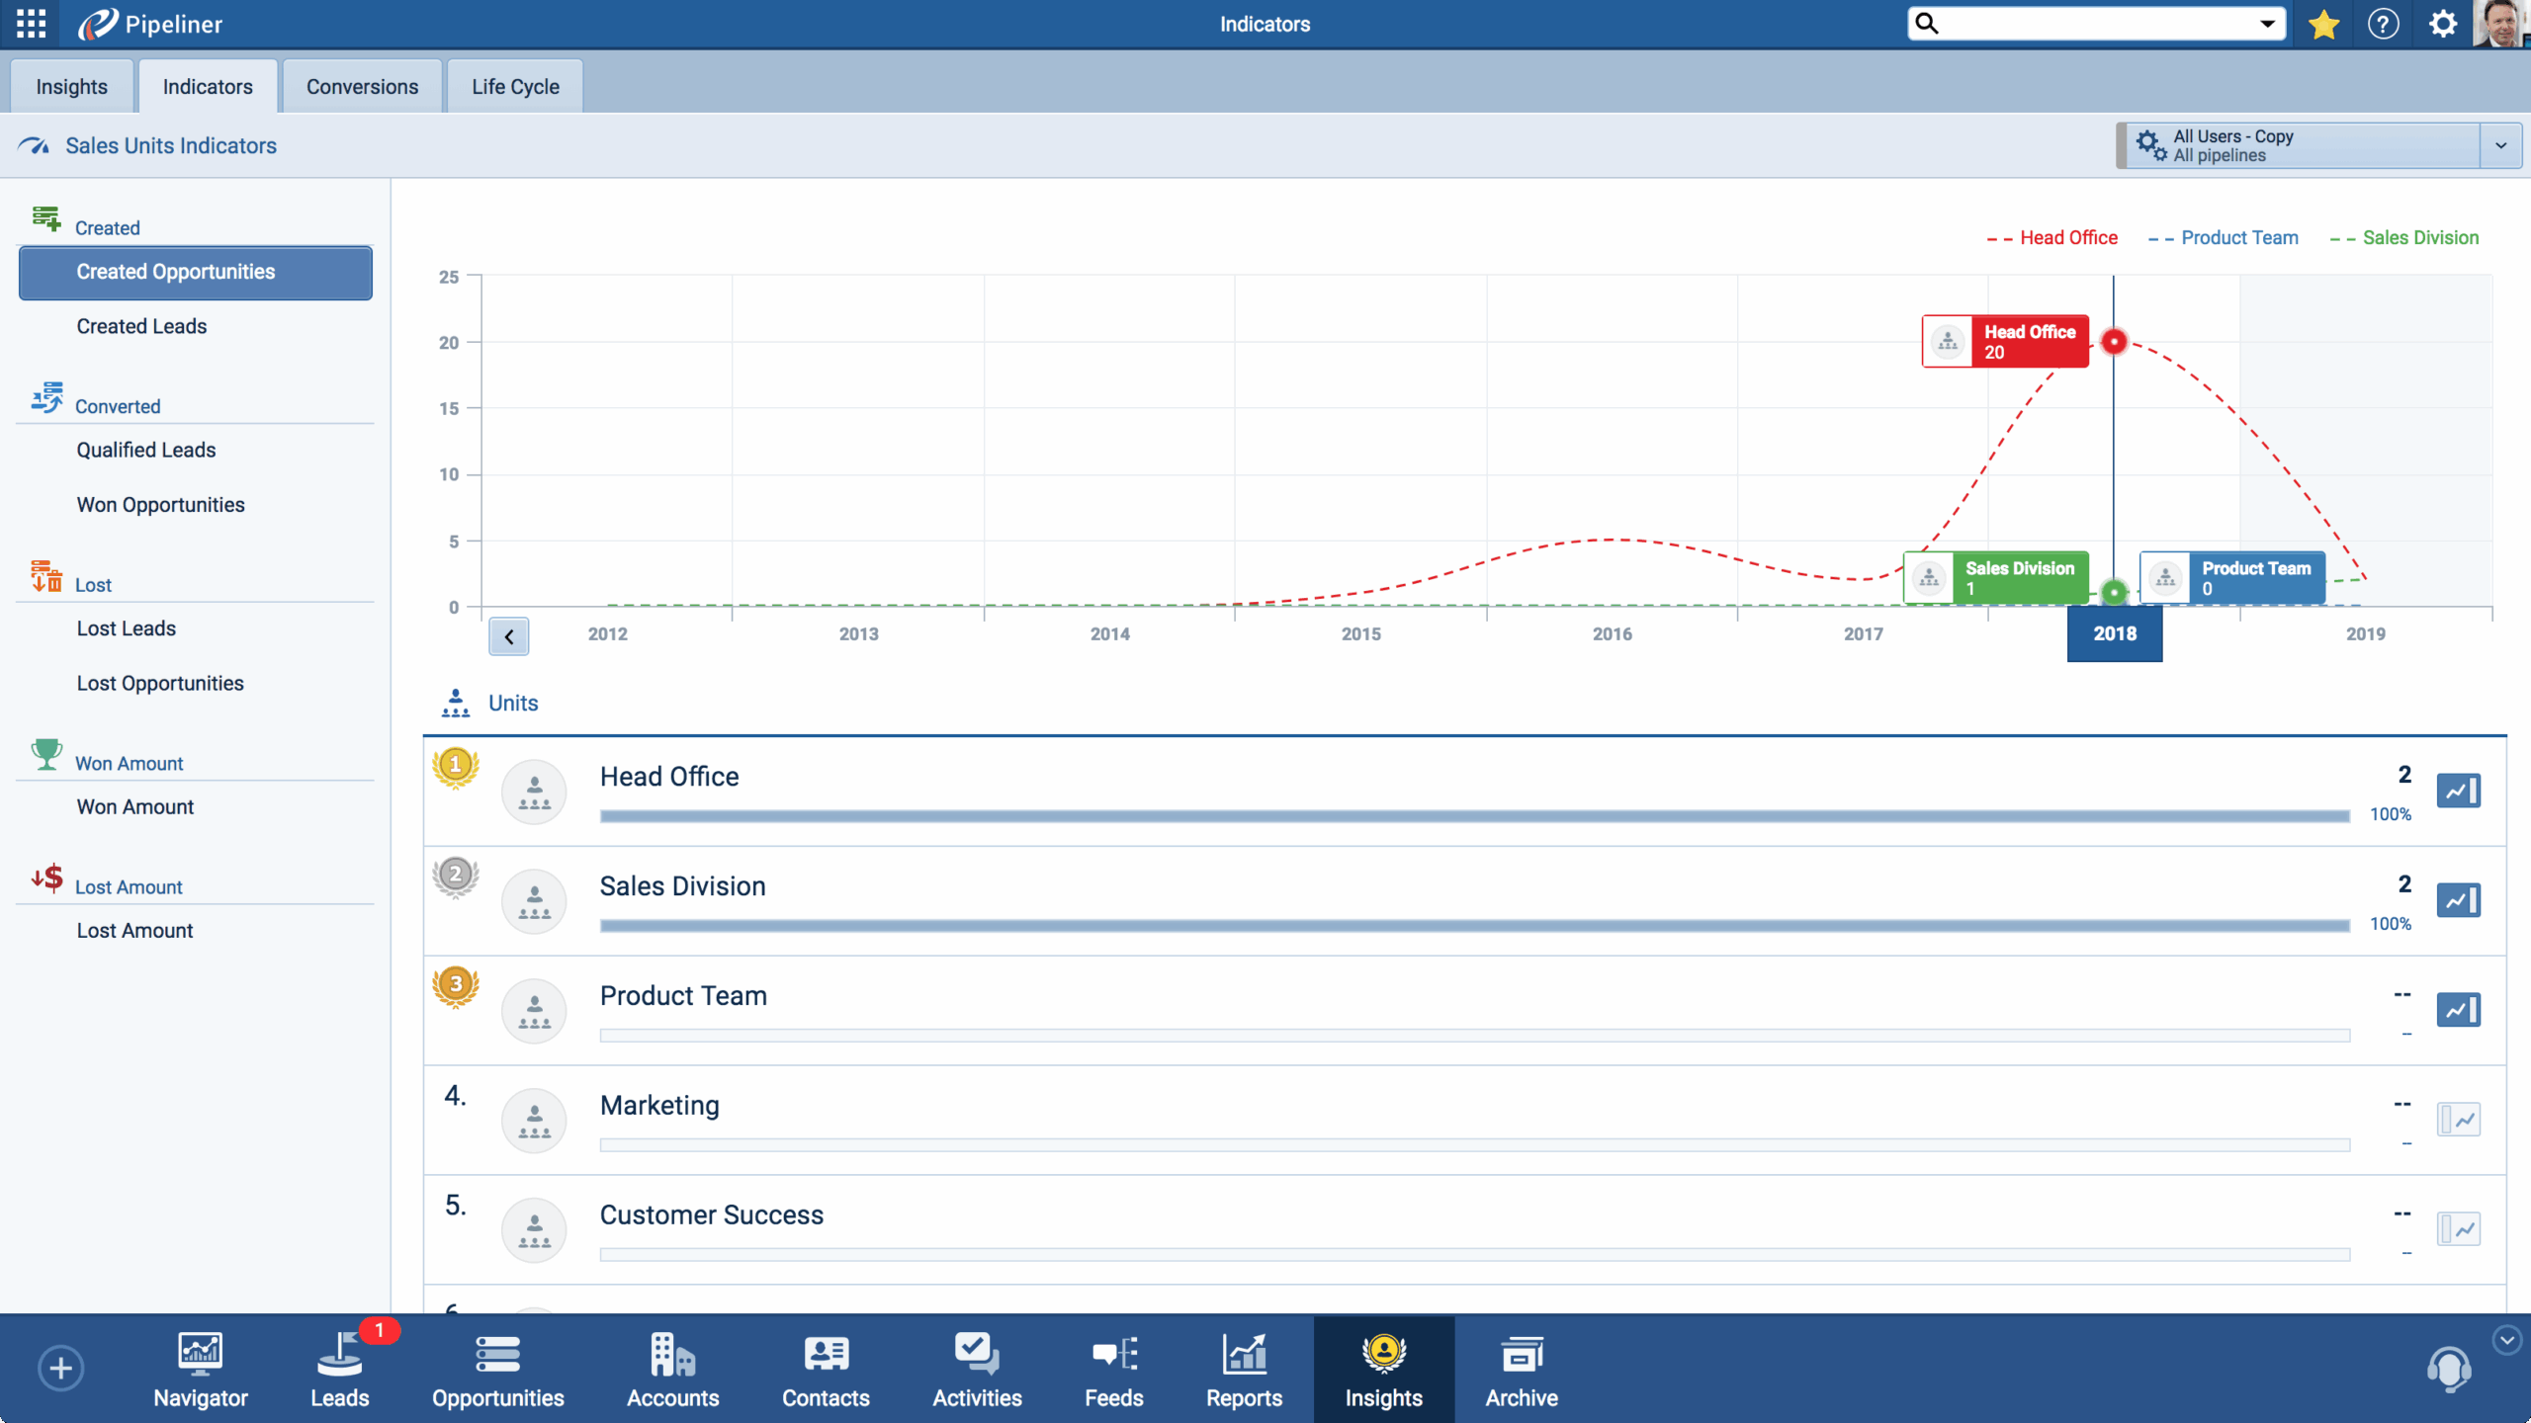Open the help question mark icon

point(2383,24)
